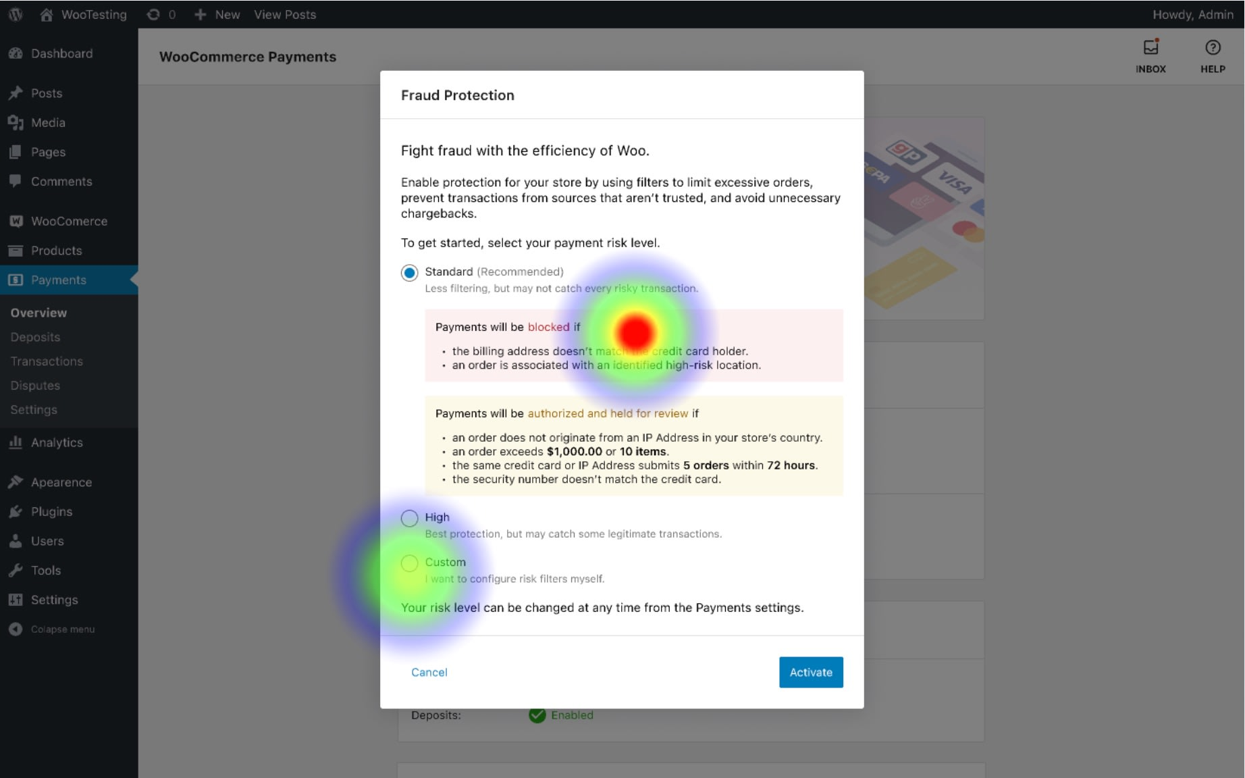Click the Deposits Enabled checkmark icon

point(537,715)
